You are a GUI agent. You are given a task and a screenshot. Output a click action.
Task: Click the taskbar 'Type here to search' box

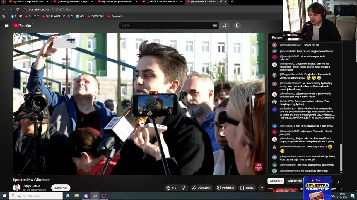36,196
